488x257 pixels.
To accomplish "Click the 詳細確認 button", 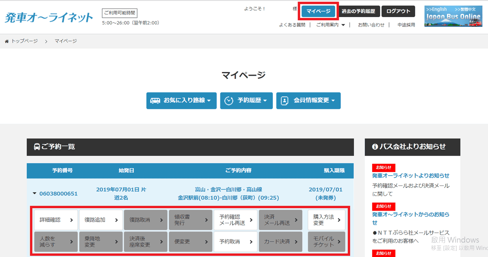I will (56, 220).
